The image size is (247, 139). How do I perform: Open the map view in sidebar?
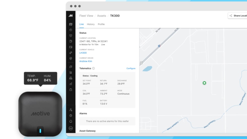(x=71, y=24)
